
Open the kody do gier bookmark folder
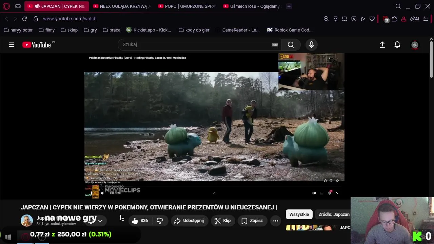(194, 30)
